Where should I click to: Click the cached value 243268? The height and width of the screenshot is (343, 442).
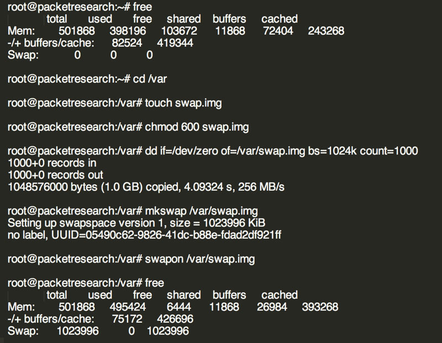(324, 31)
